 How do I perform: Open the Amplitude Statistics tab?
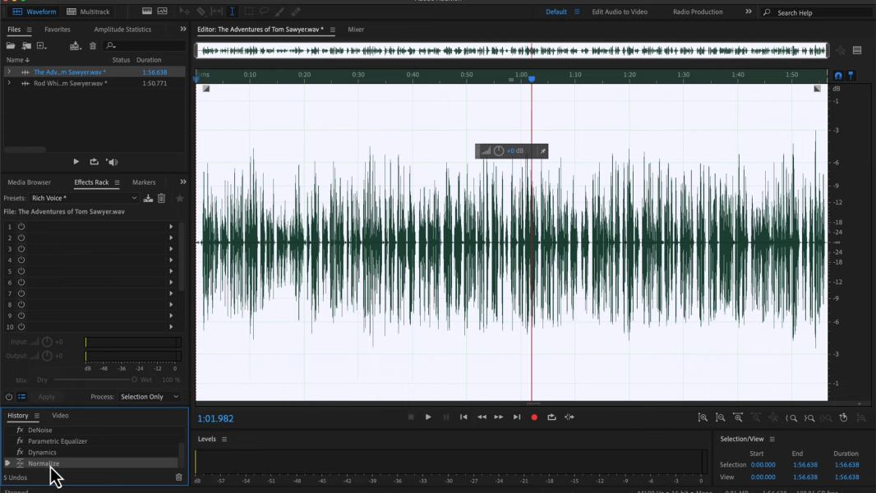[122, 29]
